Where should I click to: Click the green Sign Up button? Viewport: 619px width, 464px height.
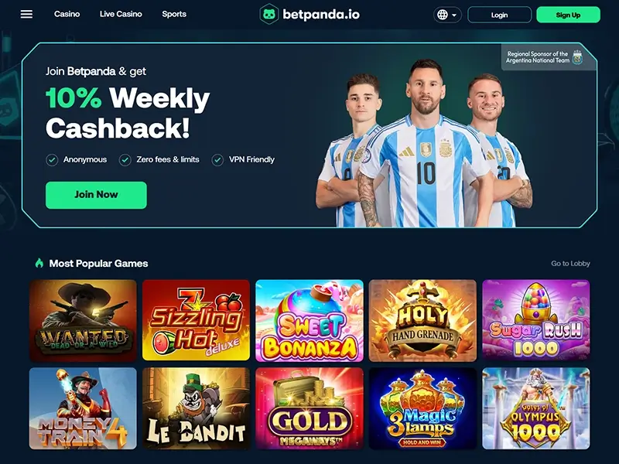point(568,15)
